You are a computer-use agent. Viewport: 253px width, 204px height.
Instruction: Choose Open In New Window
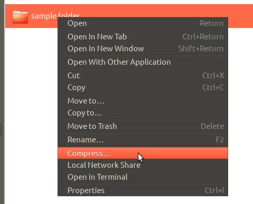pyautogui.click(x=143, y=49)
